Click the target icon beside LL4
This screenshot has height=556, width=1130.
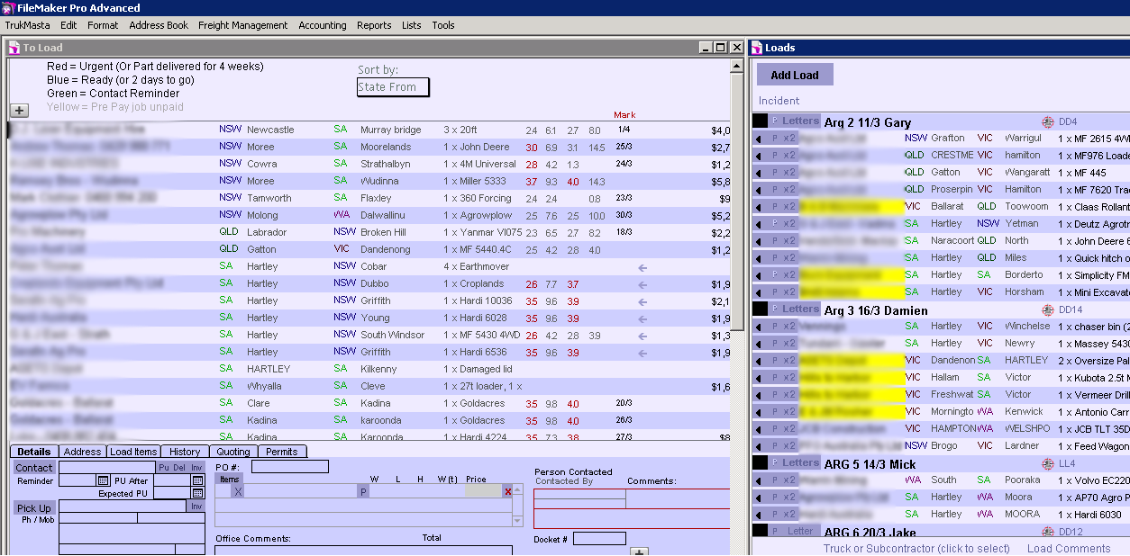(1048, 463)
